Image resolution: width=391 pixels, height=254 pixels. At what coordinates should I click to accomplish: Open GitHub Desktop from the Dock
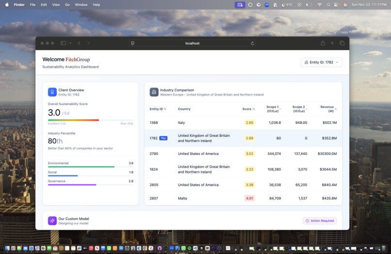(x=159, y=248)
